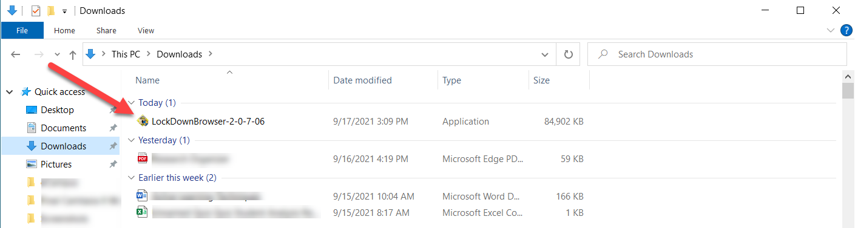The height and width of the screenshot is (228, 855).
Task: Click the Pictures folder icon in sidebar
Action: coord(32,164)
